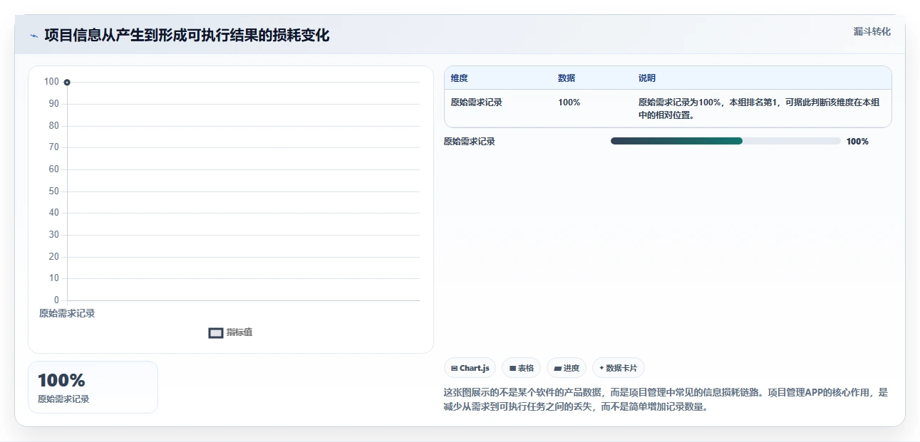Toggle the 指标值 legend swatch in the chart
The image size is (920, 442).
click(216, 332)
